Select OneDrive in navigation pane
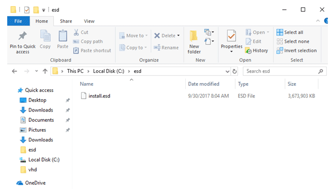Image resolution: width=330 pixels, height=191 pixels. point(31,183)
